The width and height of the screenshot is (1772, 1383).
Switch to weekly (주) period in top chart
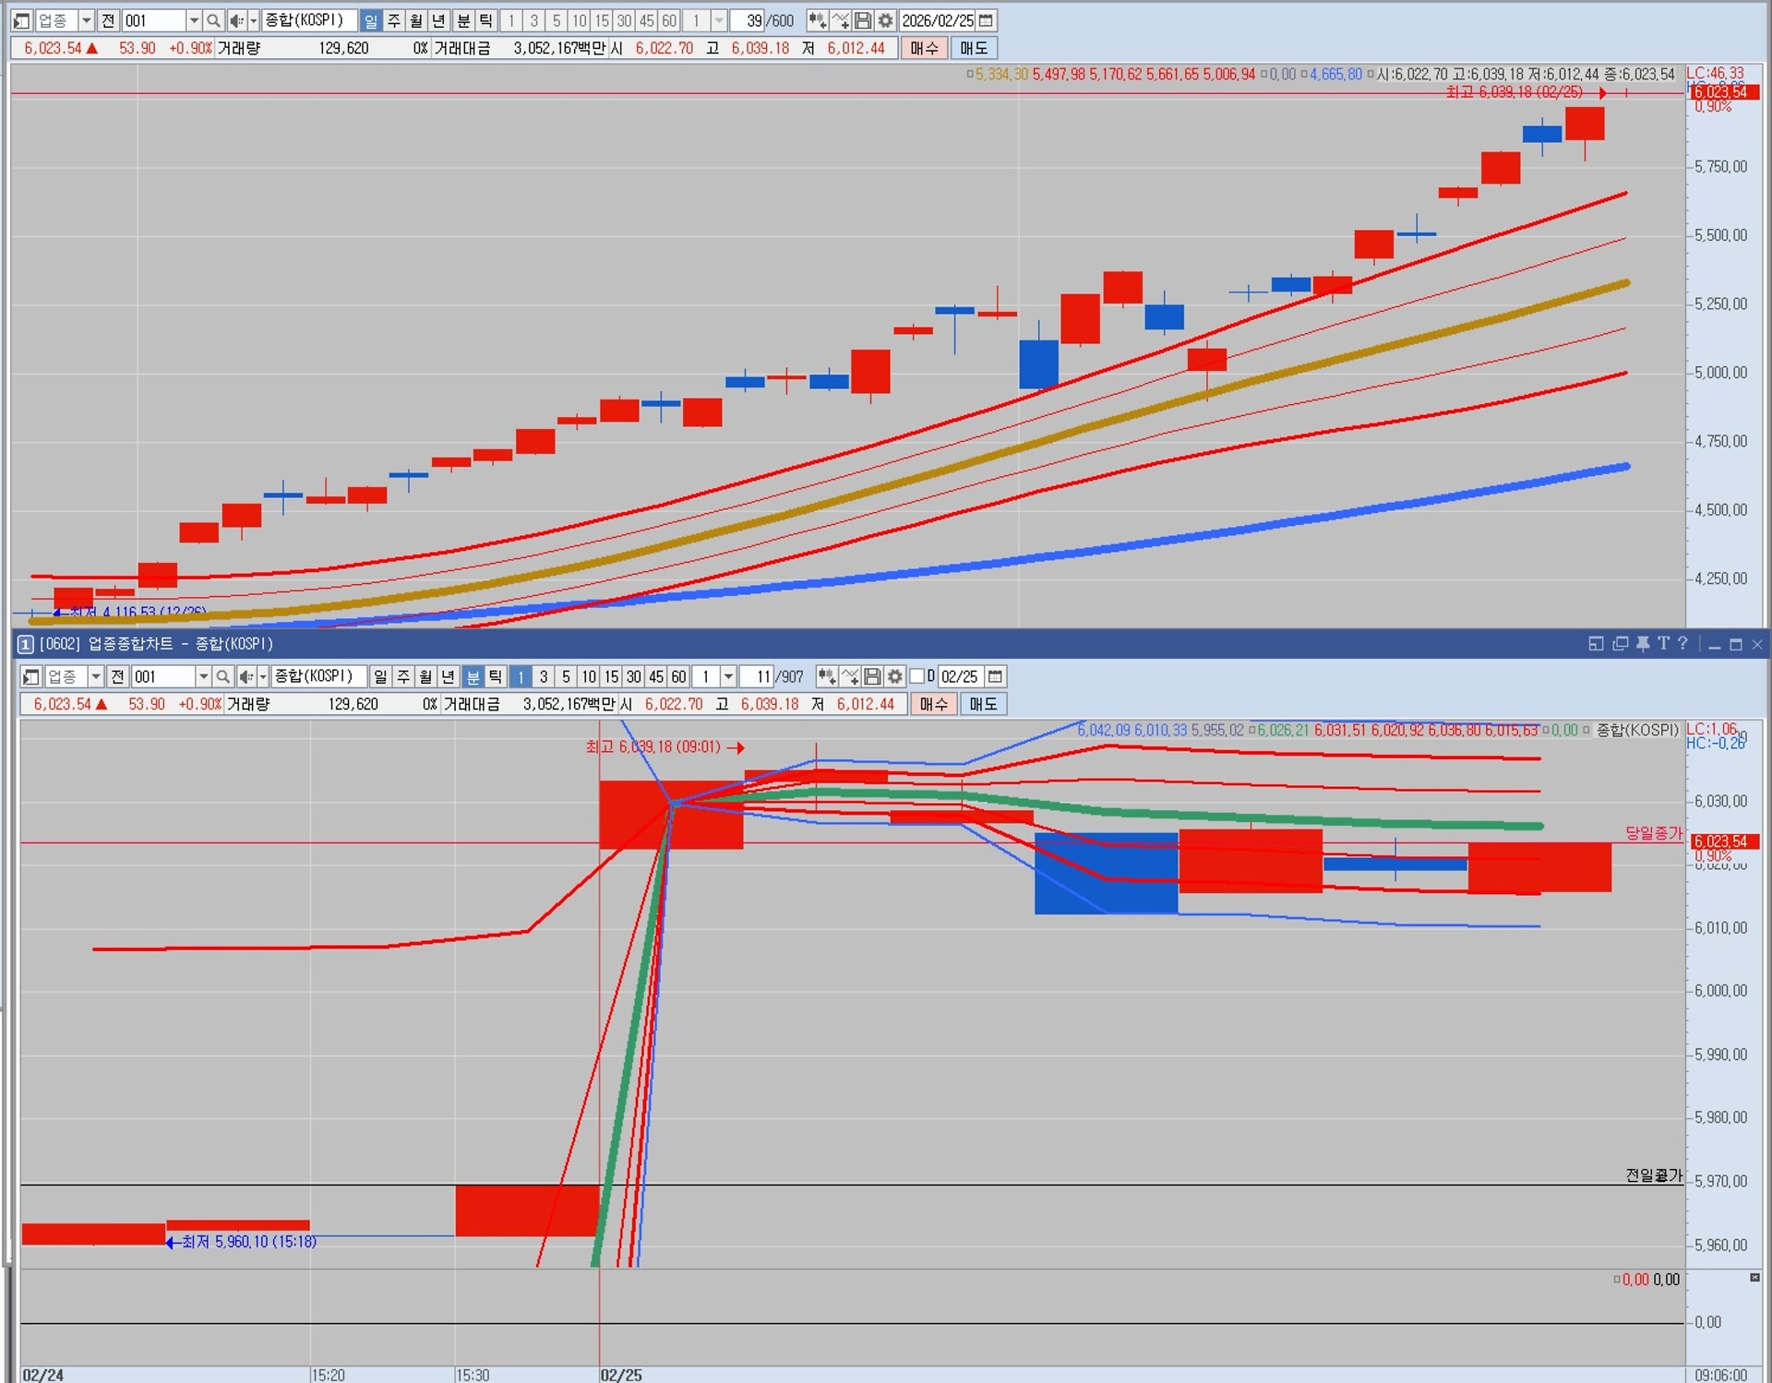tap(394, 20)
